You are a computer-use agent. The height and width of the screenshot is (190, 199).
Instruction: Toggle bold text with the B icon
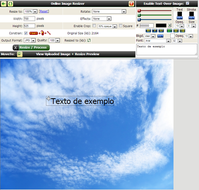point(148,31)
